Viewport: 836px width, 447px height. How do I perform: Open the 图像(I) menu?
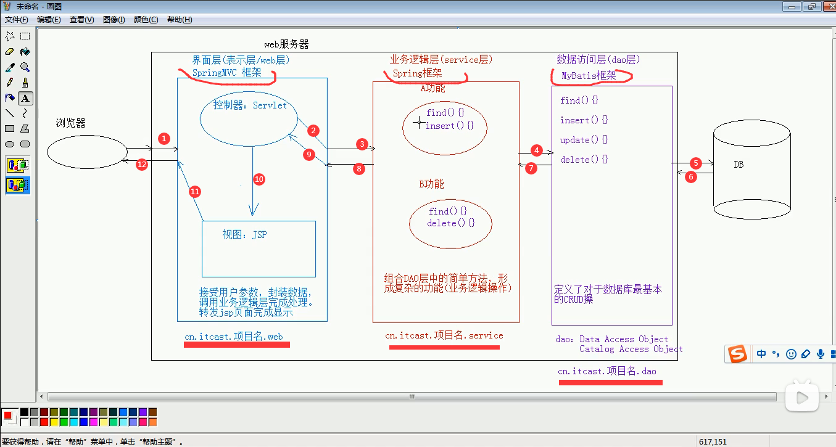click(x=114, y=20)
